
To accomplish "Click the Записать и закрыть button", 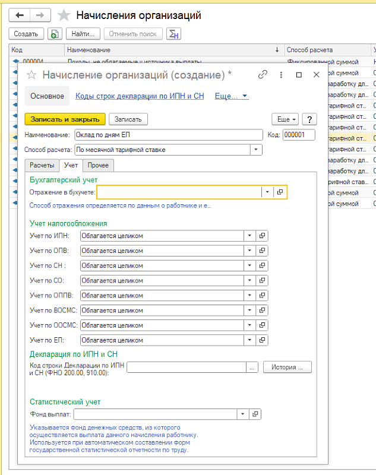I will click(65, 119).
